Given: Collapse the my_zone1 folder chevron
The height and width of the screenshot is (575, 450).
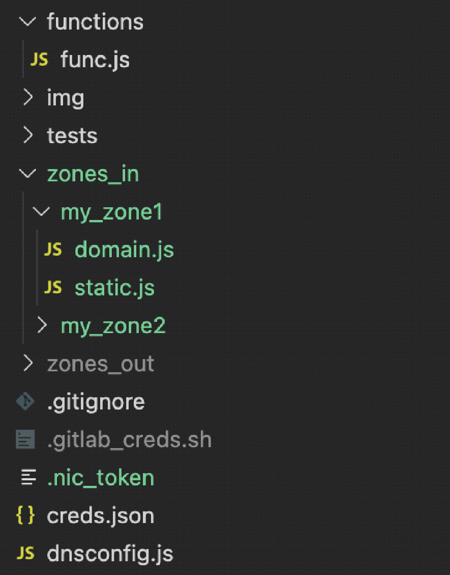Looking at the screenshot, I should pos(42,212).
